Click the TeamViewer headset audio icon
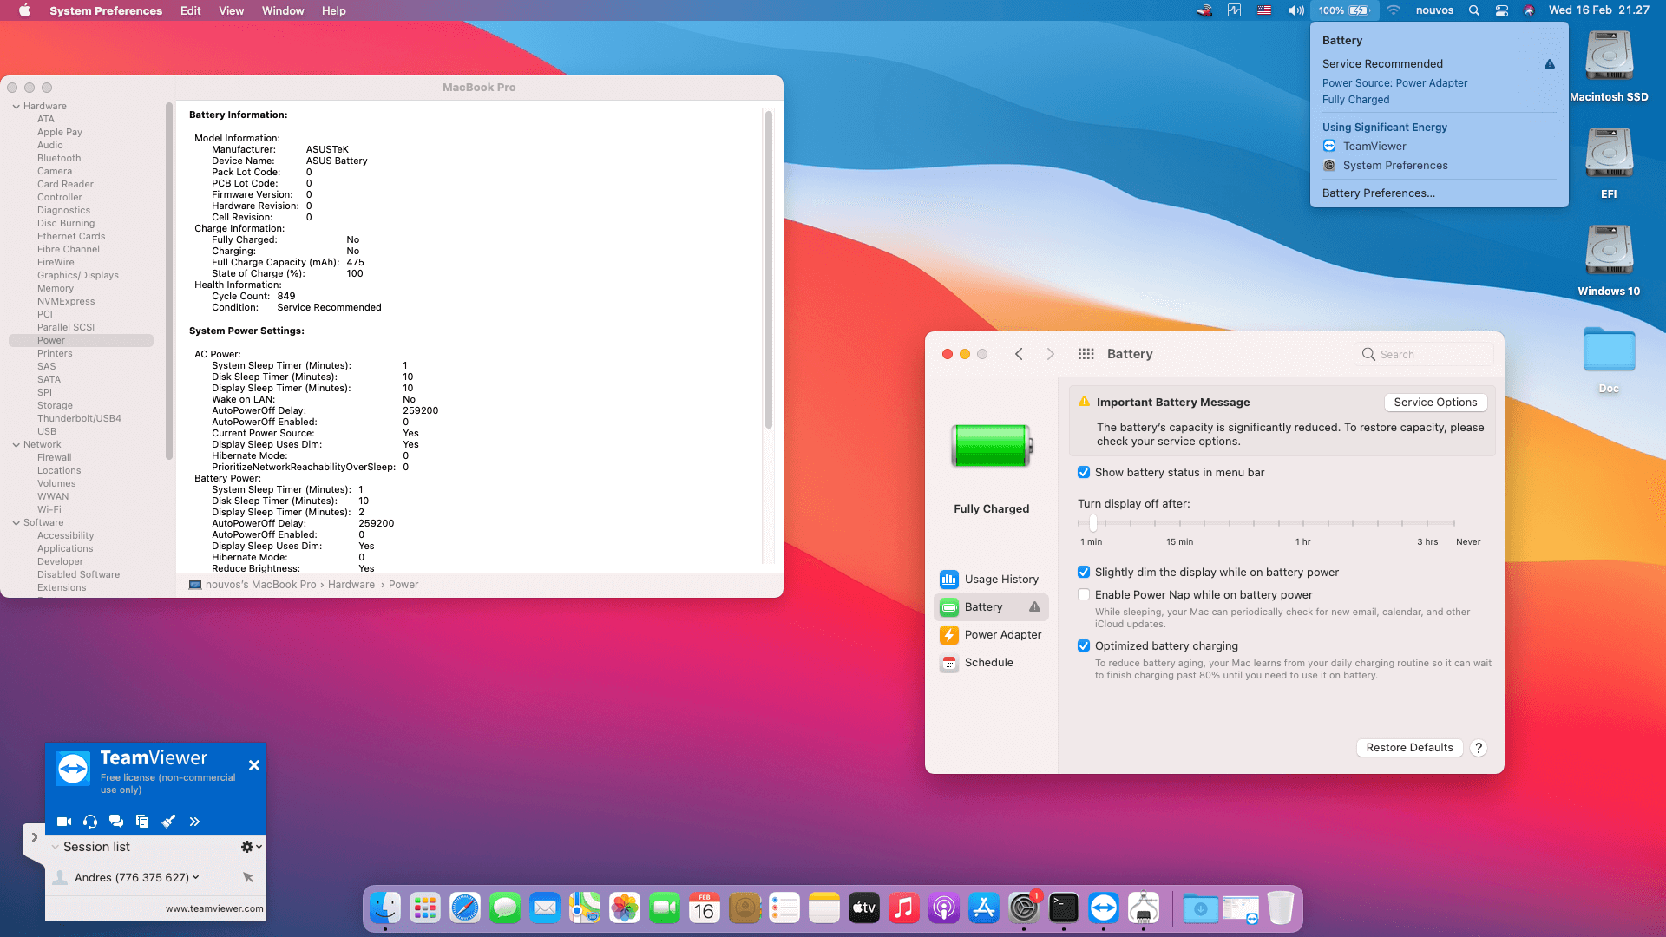 pos(90,821)
